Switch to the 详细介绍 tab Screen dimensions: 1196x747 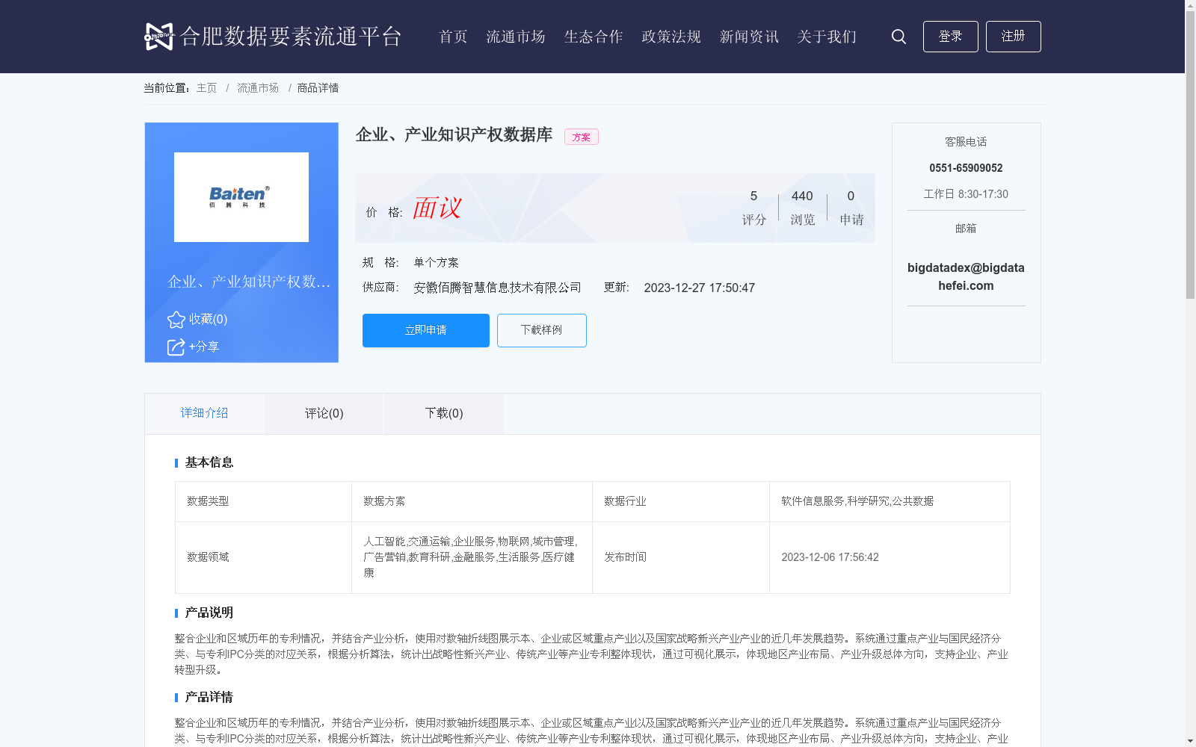204,413
